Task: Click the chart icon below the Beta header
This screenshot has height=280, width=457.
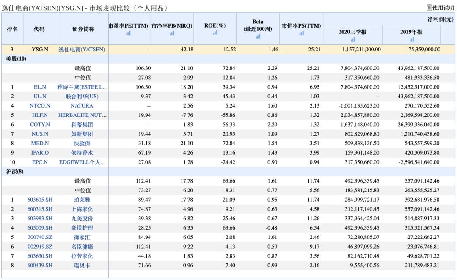Action: 258,36
